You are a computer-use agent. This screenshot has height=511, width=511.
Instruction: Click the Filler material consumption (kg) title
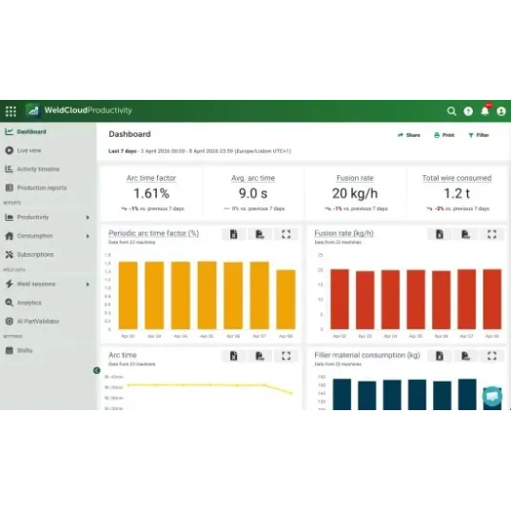point(367,355)
